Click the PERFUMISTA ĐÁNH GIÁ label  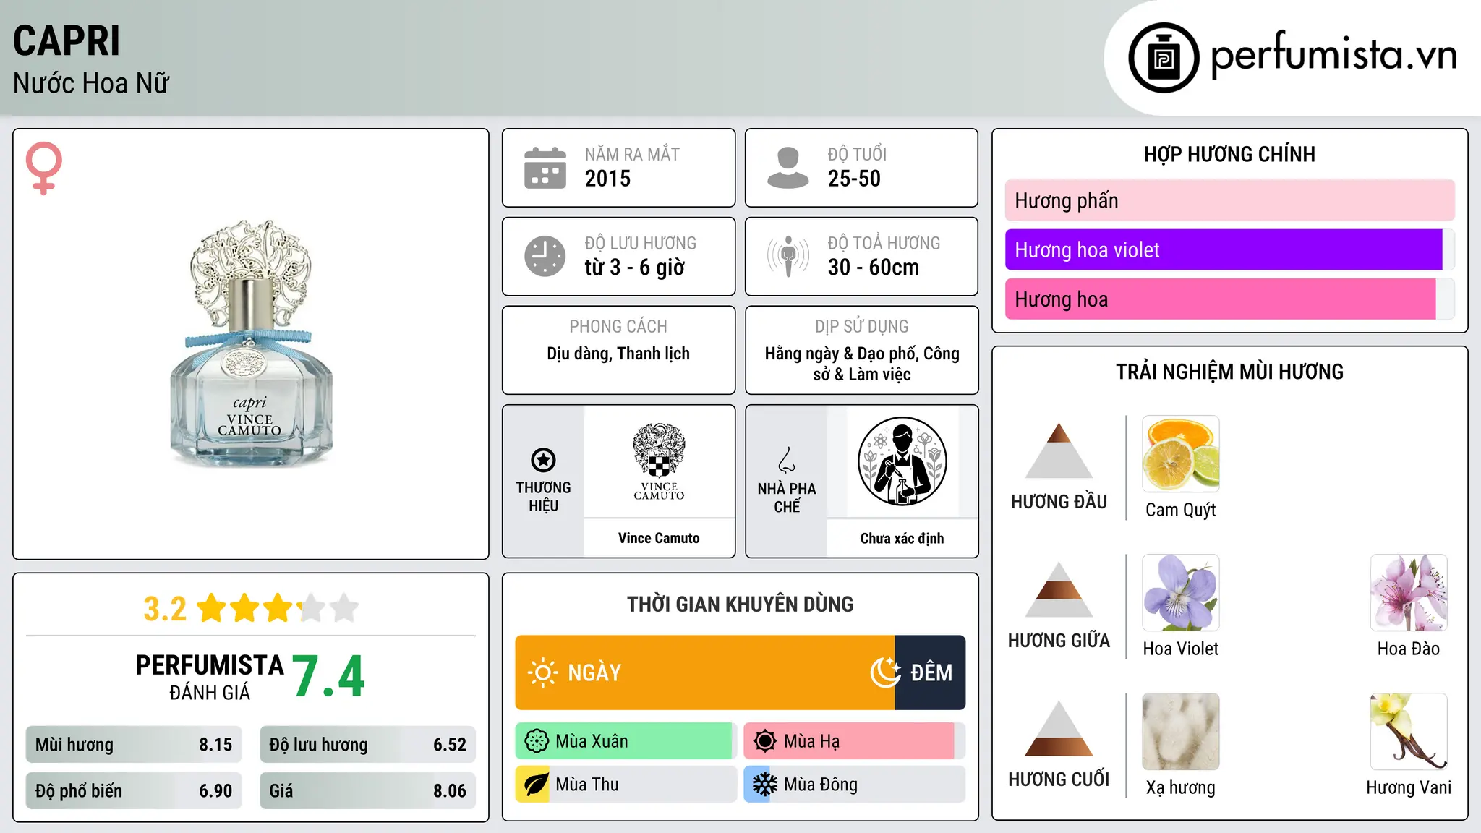point(210,678)
